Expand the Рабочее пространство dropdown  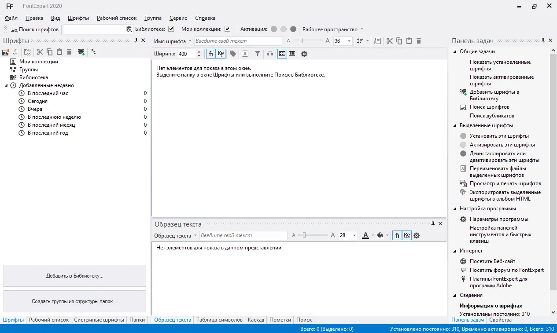point(362,29)
